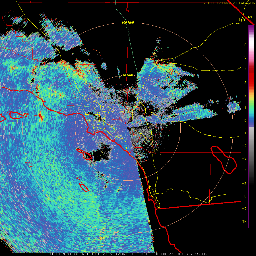
Task: Click the 2 value on the color scale
Action: [245, 95]
